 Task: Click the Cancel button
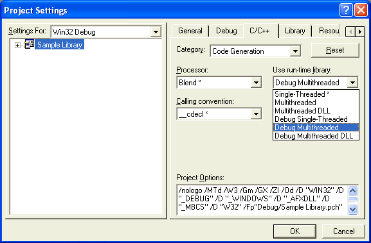point(344,231)
